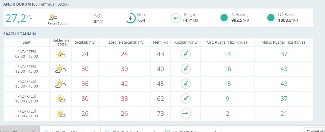325x132 pixels.
Task: Click the Tümünü göster button
Action: (314, 131)
